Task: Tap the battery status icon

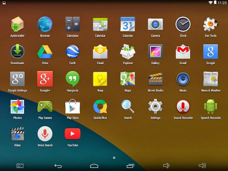Action: (x=215, y=2)
